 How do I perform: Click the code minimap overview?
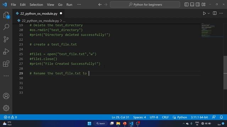point(212,30)
